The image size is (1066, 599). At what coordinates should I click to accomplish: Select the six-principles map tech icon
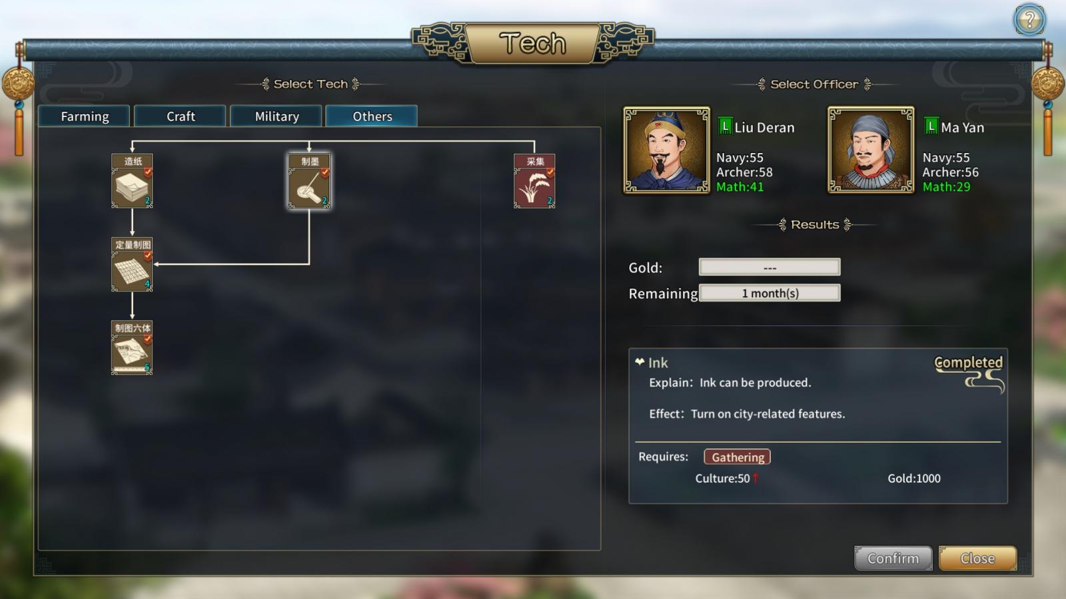(132, 347)
